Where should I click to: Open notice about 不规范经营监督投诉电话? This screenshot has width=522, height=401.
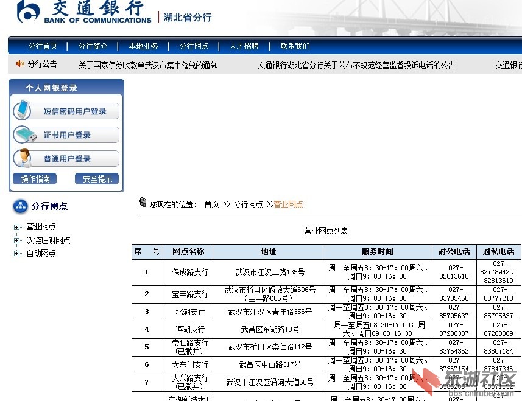356,65
